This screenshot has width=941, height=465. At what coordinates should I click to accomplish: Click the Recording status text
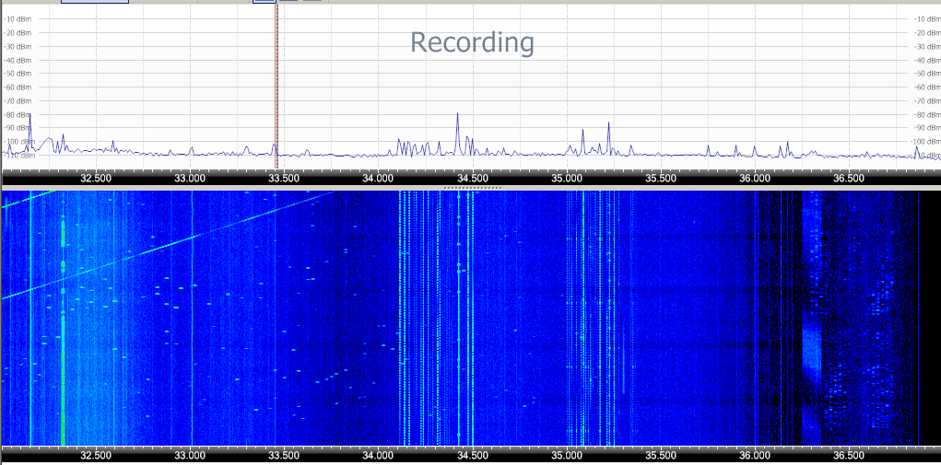(x=472, y=42)
